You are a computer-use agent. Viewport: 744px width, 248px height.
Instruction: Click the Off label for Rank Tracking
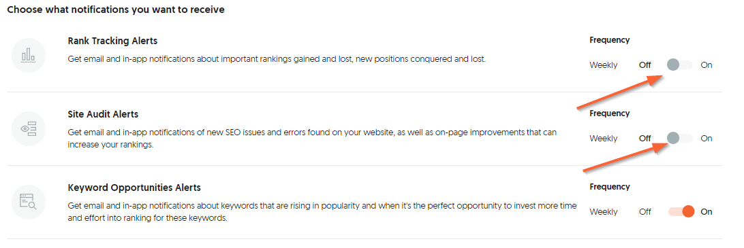pyautogui.click(x=645, y=65)
